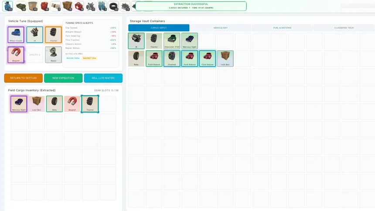Select the equipped Willys Coupe vehicle slot
Viewport: 375px width, 211px height.
pyautogui.click(x=16, y=35)
